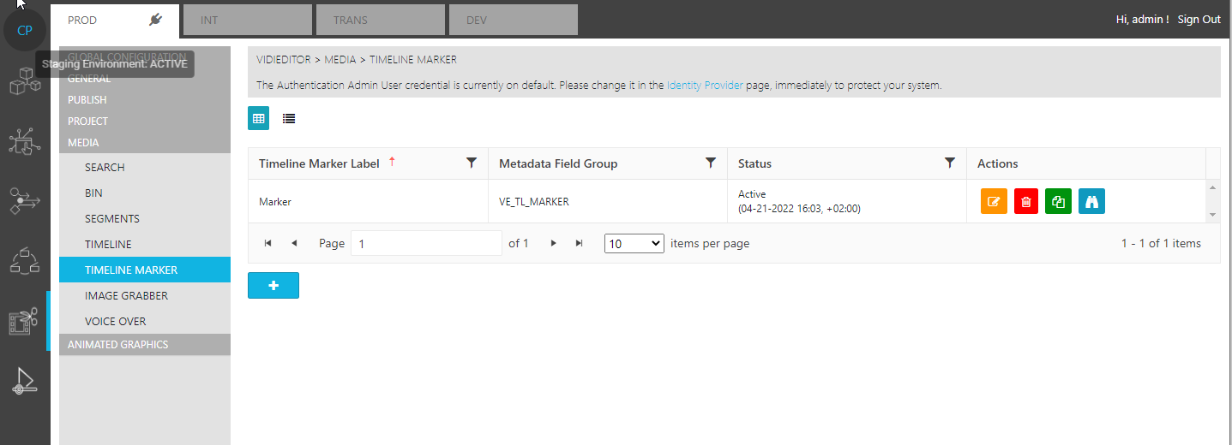Screen dimensions: 1232x445
Task: Open items per page dropdown
Action: pyautogui.click(x=634, y=244)
